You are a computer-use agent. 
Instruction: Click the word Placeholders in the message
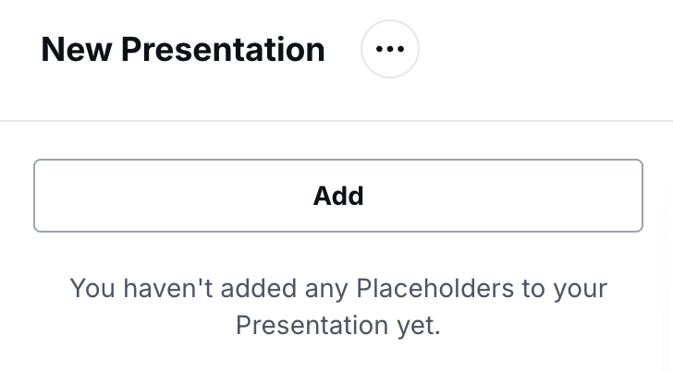click(x=434, y=288)
